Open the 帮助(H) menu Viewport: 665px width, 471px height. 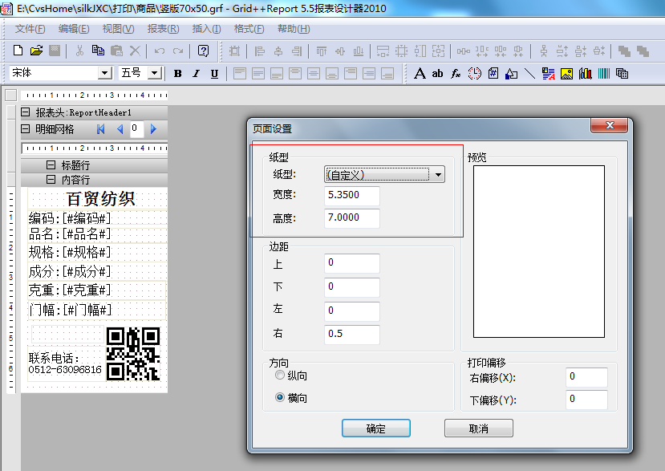294,29
